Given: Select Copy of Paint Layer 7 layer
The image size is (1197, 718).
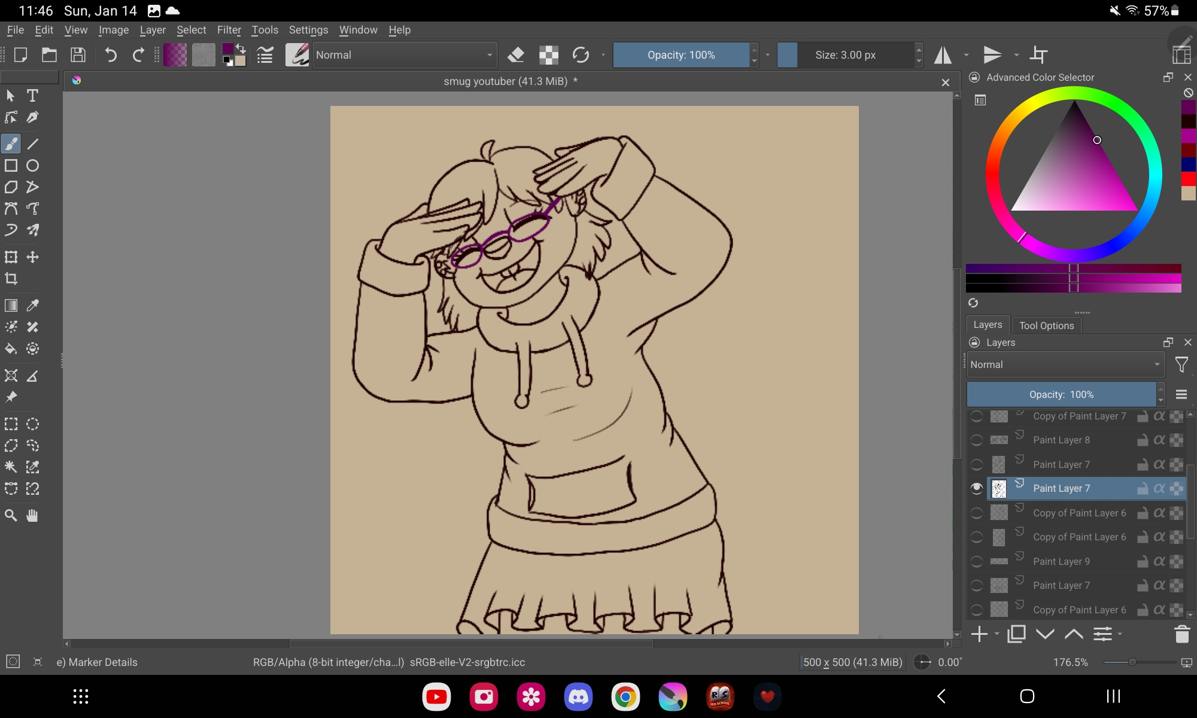Looking at the screenshot, I should (1079, 416).
